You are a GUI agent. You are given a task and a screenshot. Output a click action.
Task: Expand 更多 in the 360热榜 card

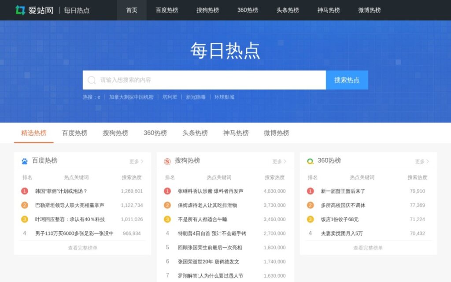[x=422, y=161]
